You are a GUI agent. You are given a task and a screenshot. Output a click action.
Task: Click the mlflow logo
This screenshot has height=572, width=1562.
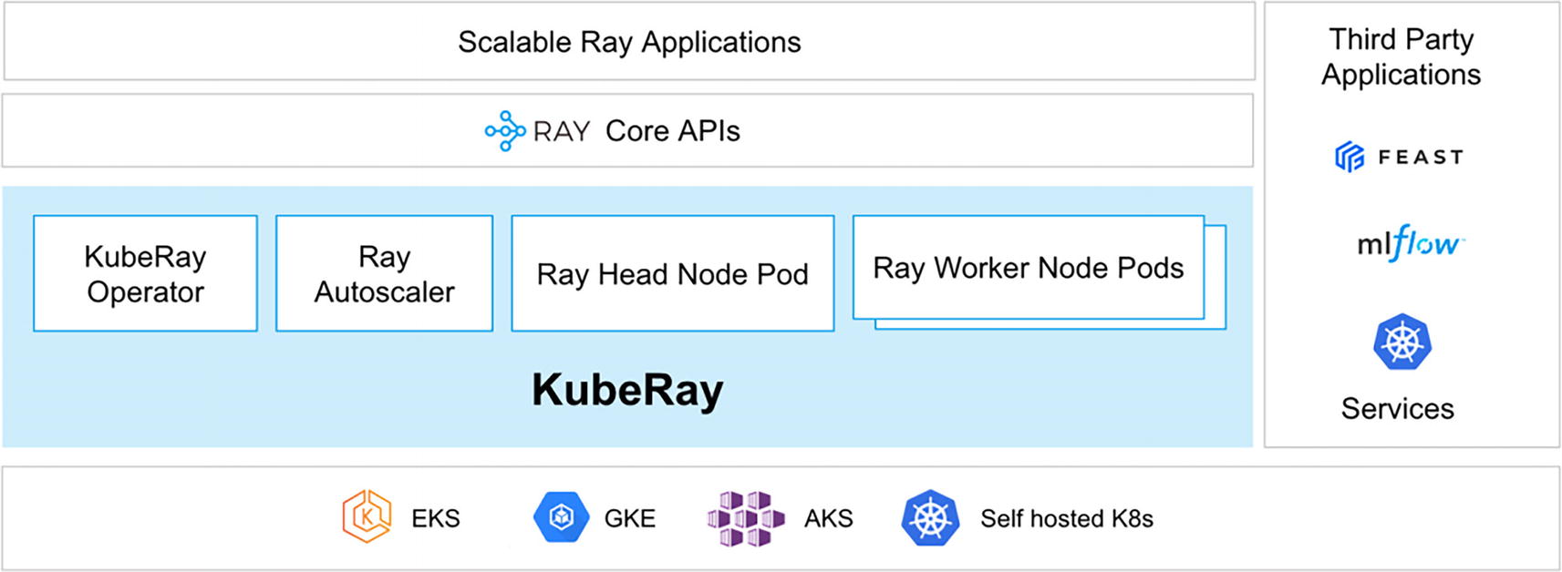[x=1410, y=243]
